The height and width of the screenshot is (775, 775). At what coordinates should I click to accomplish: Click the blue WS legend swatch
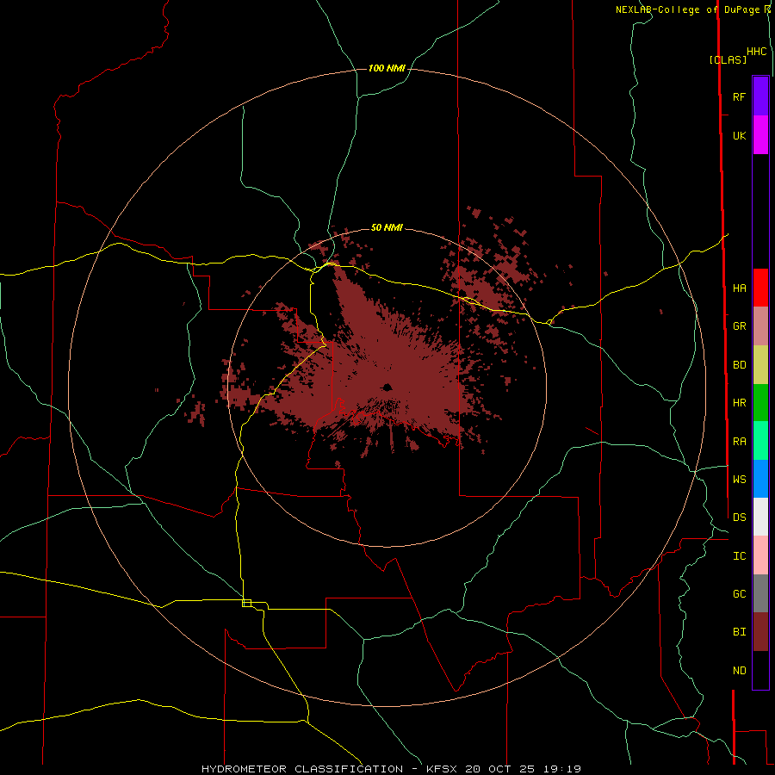(760, 479)
